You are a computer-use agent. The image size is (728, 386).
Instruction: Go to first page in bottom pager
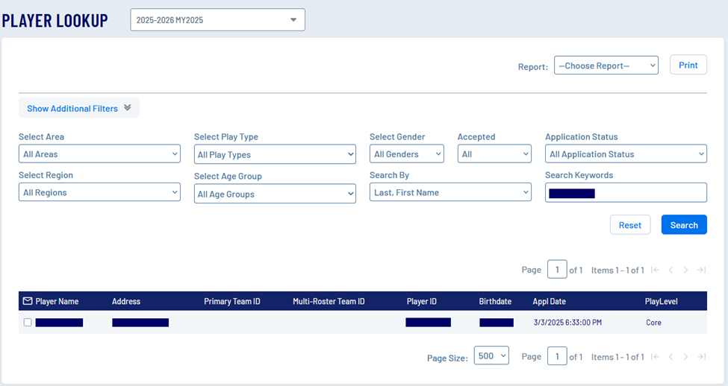click(655, 357)
